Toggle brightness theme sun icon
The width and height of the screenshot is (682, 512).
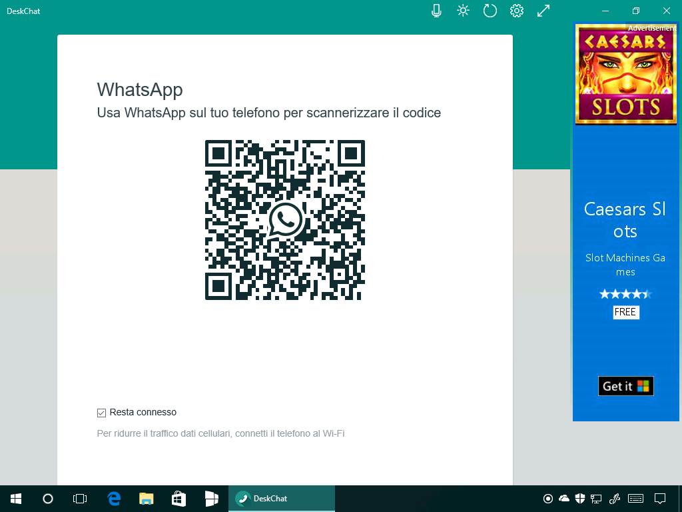click(x=464, y=11)
